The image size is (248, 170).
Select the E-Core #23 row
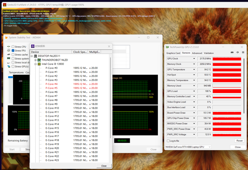pos(70,160)
